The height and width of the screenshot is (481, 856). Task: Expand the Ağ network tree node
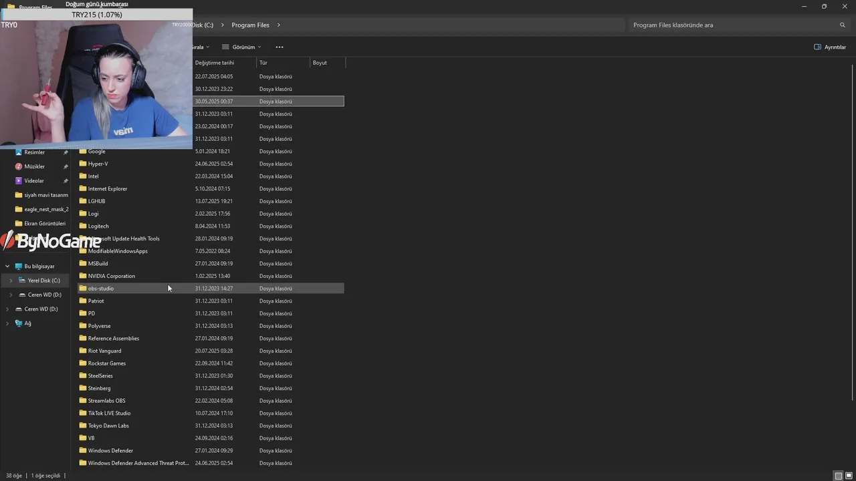(x=7, y=323)
